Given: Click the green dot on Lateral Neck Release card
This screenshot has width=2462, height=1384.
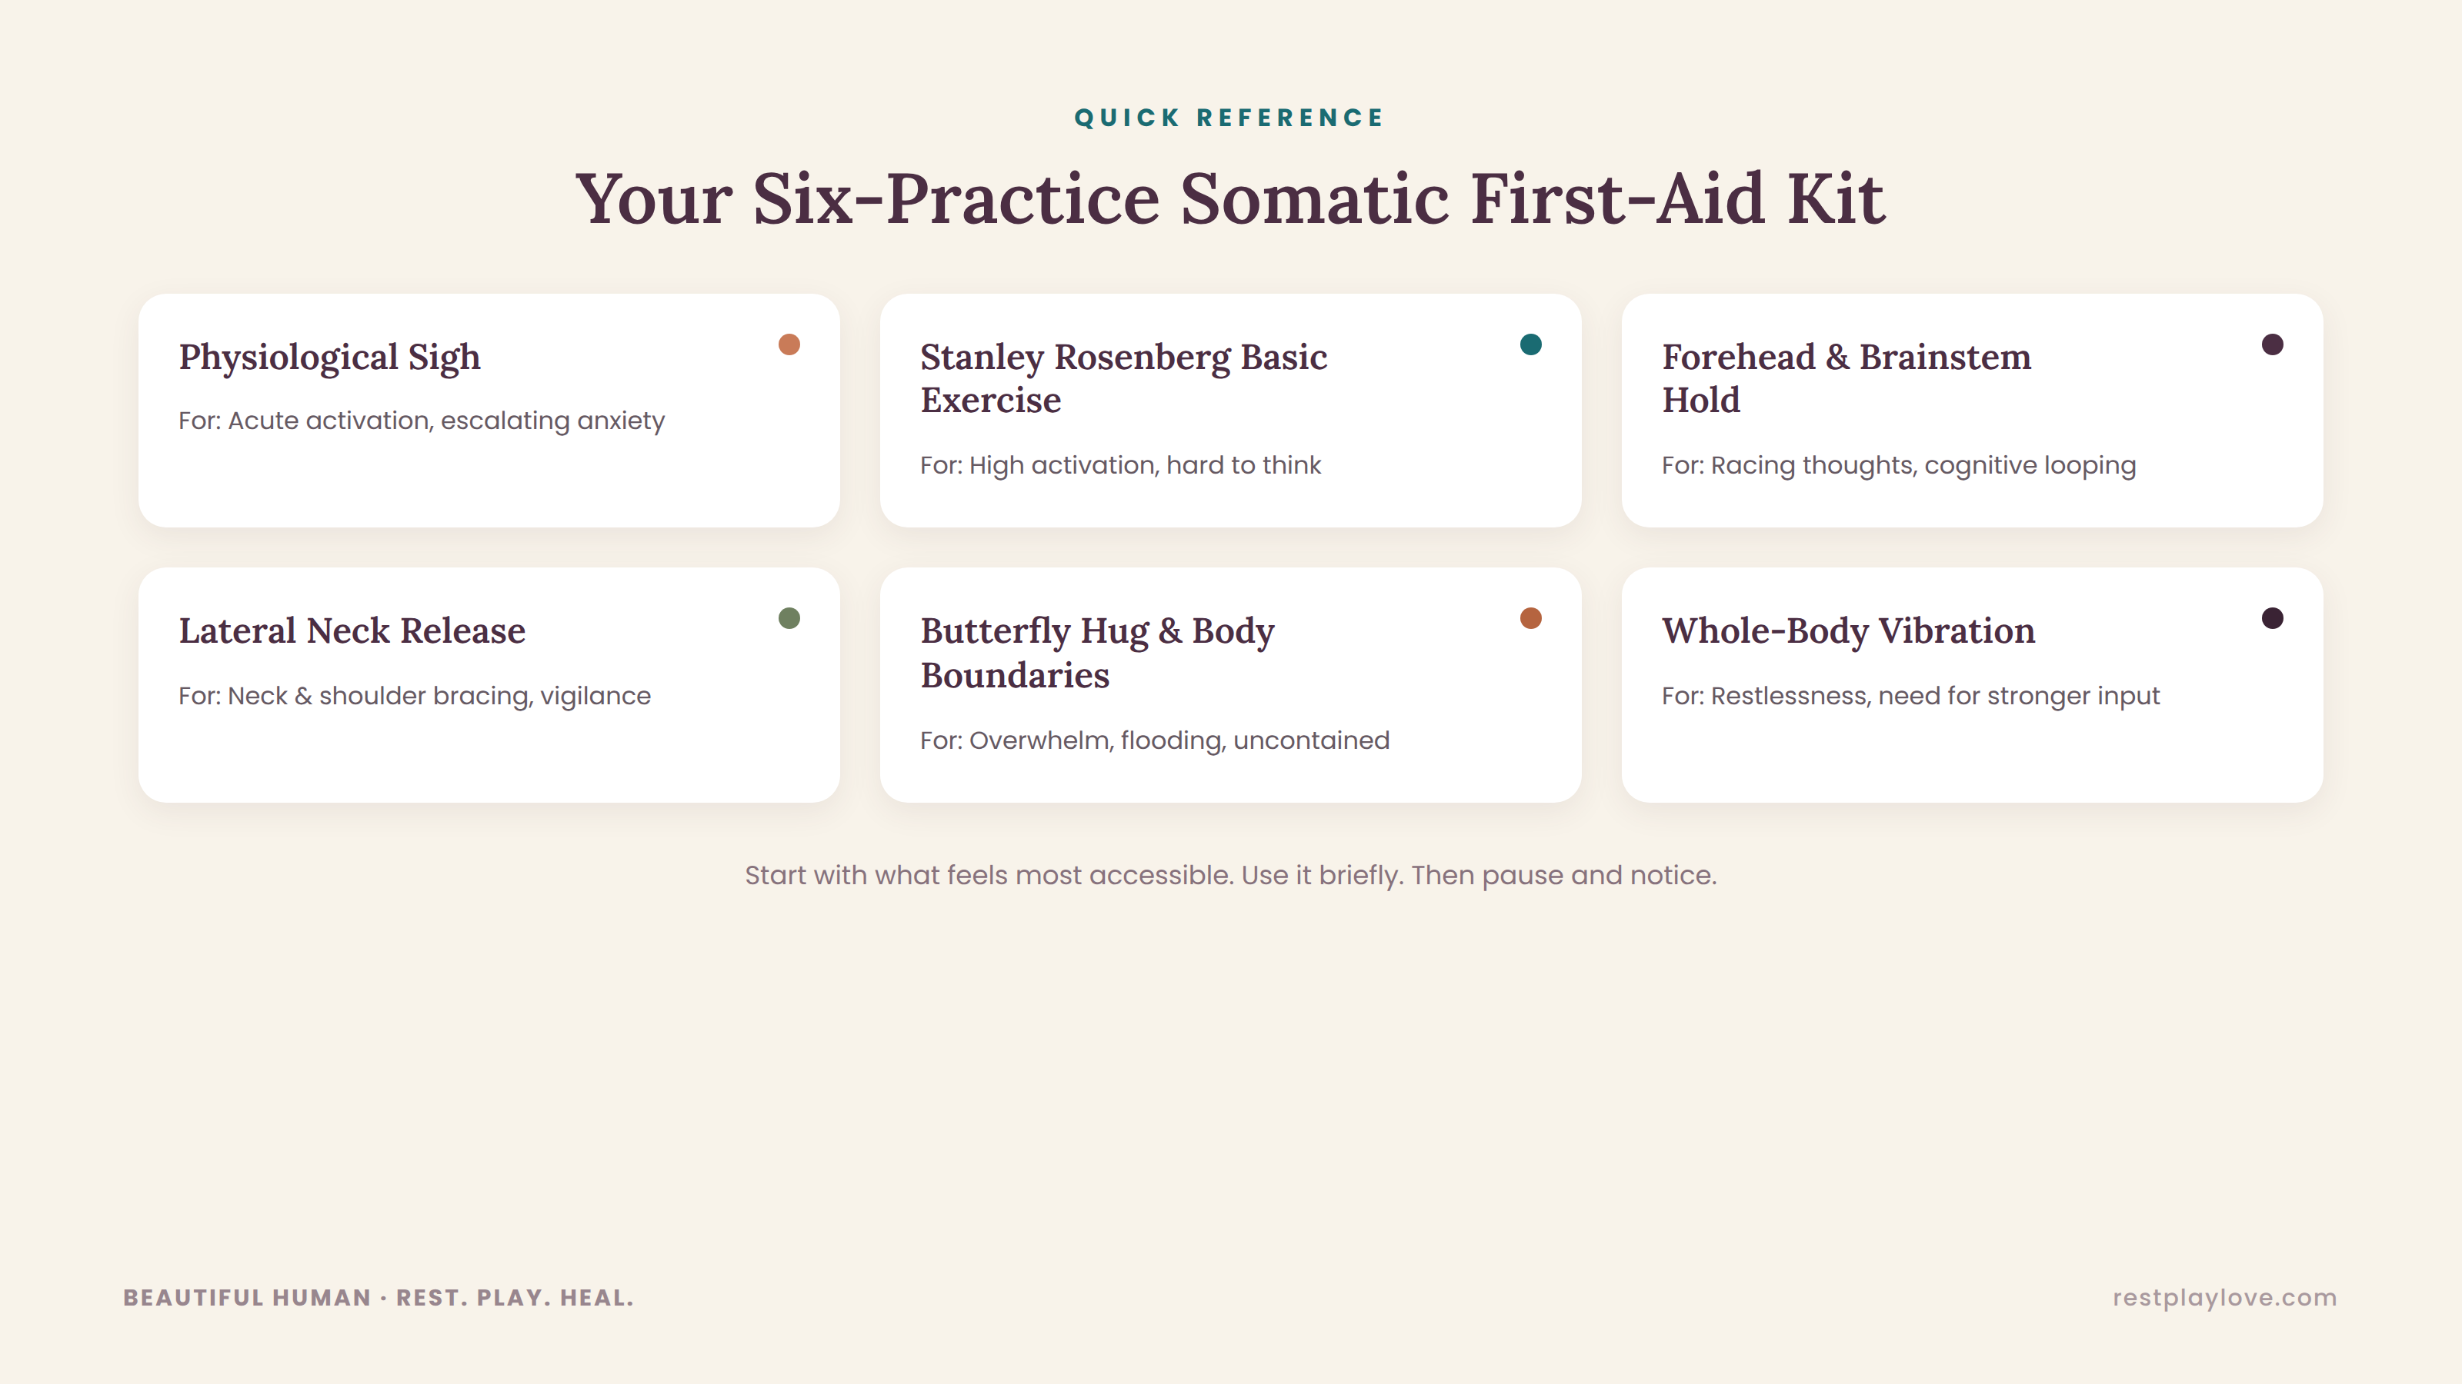Looking at the screenshot, I should coord(789,618).
